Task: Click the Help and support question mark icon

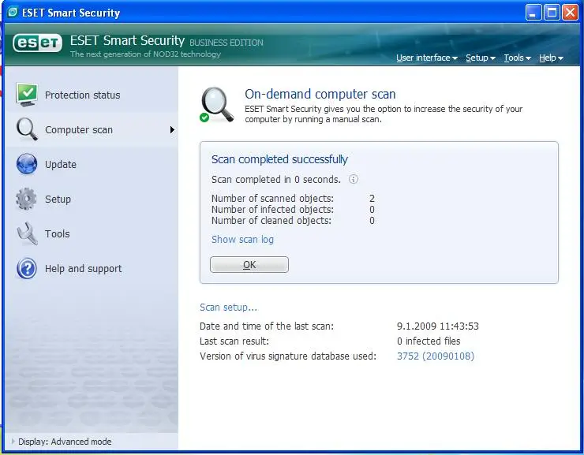Action: coord(27,268)
